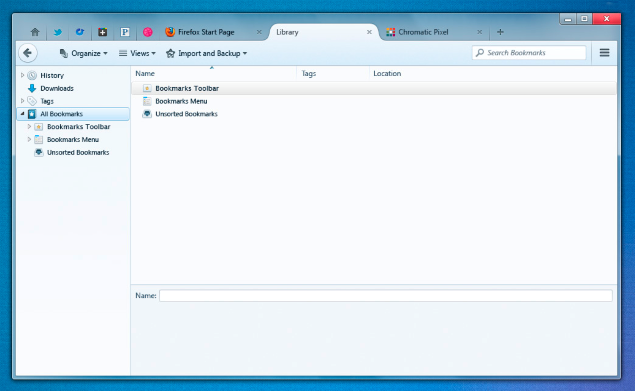
Task: Click the All Bookmarks star icon
Action: click(32, 114)
